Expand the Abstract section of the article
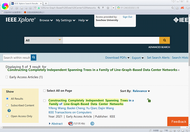Screen dimensions: 190x132 point(56,124)
